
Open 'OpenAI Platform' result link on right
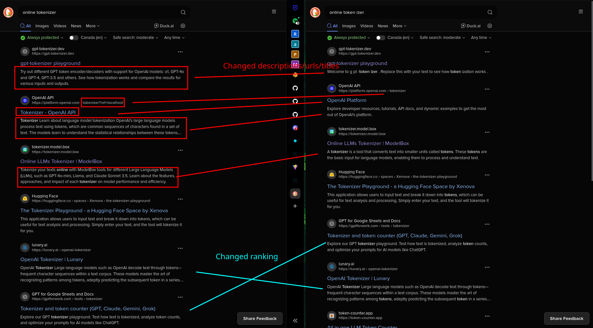coord(347,100)
